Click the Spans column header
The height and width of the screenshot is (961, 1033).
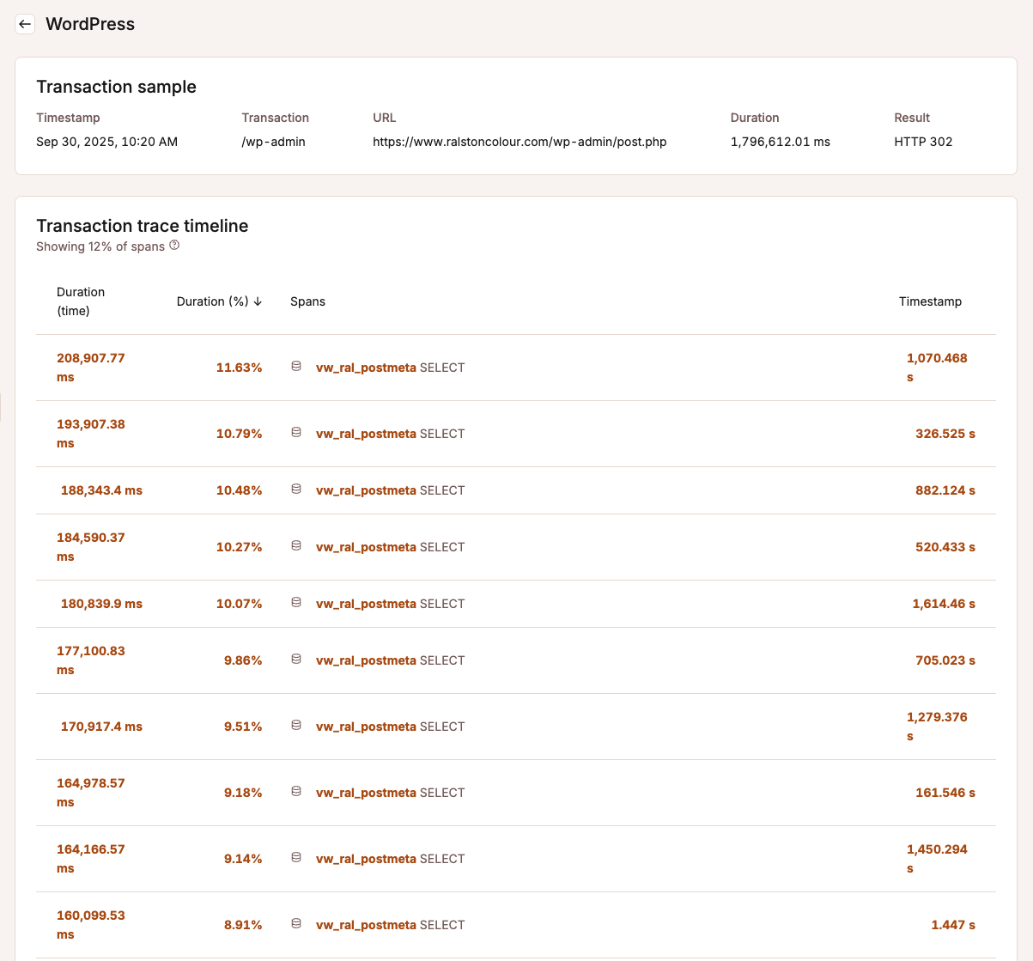(307, 301)
